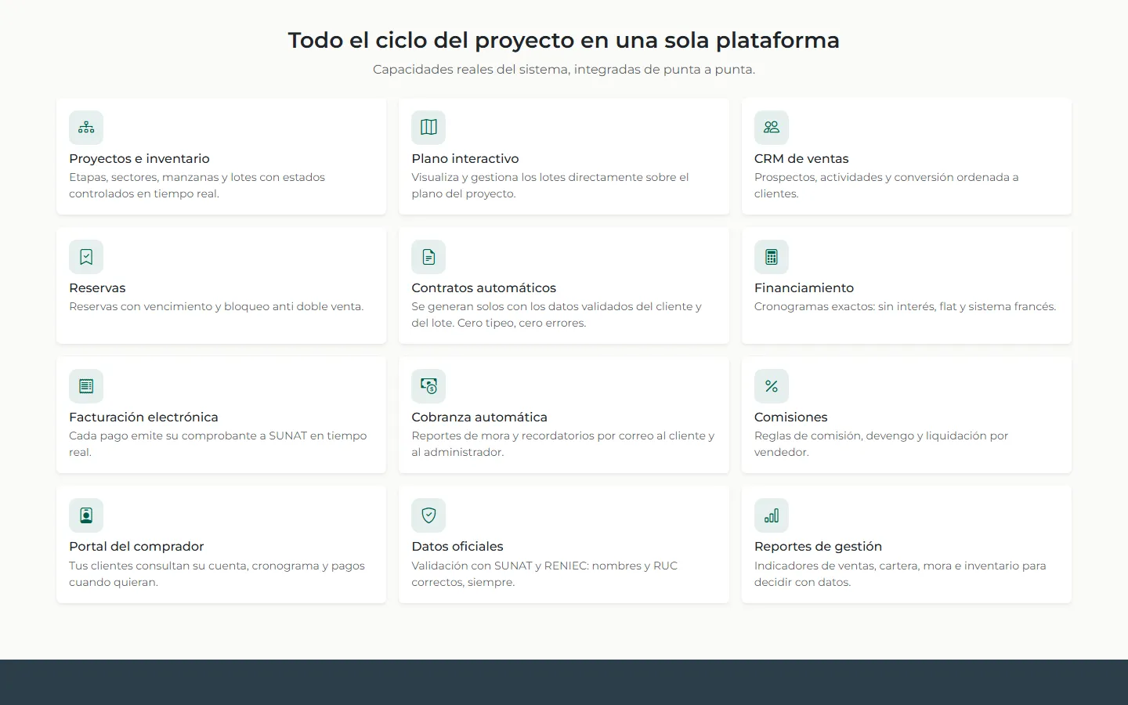The height and width of the screenshot is (705, 1128).
Task: Select the Cobranza automática money icon
Action: 428,386
